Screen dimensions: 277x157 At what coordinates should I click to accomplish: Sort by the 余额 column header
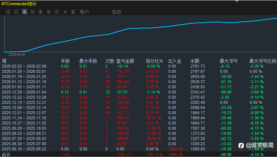coord(195,61)
